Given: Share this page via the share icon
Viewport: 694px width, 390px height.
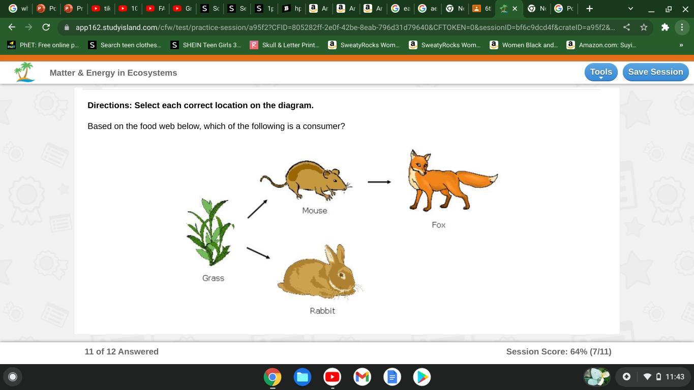Looking at the screenshot, I should 626,27.
